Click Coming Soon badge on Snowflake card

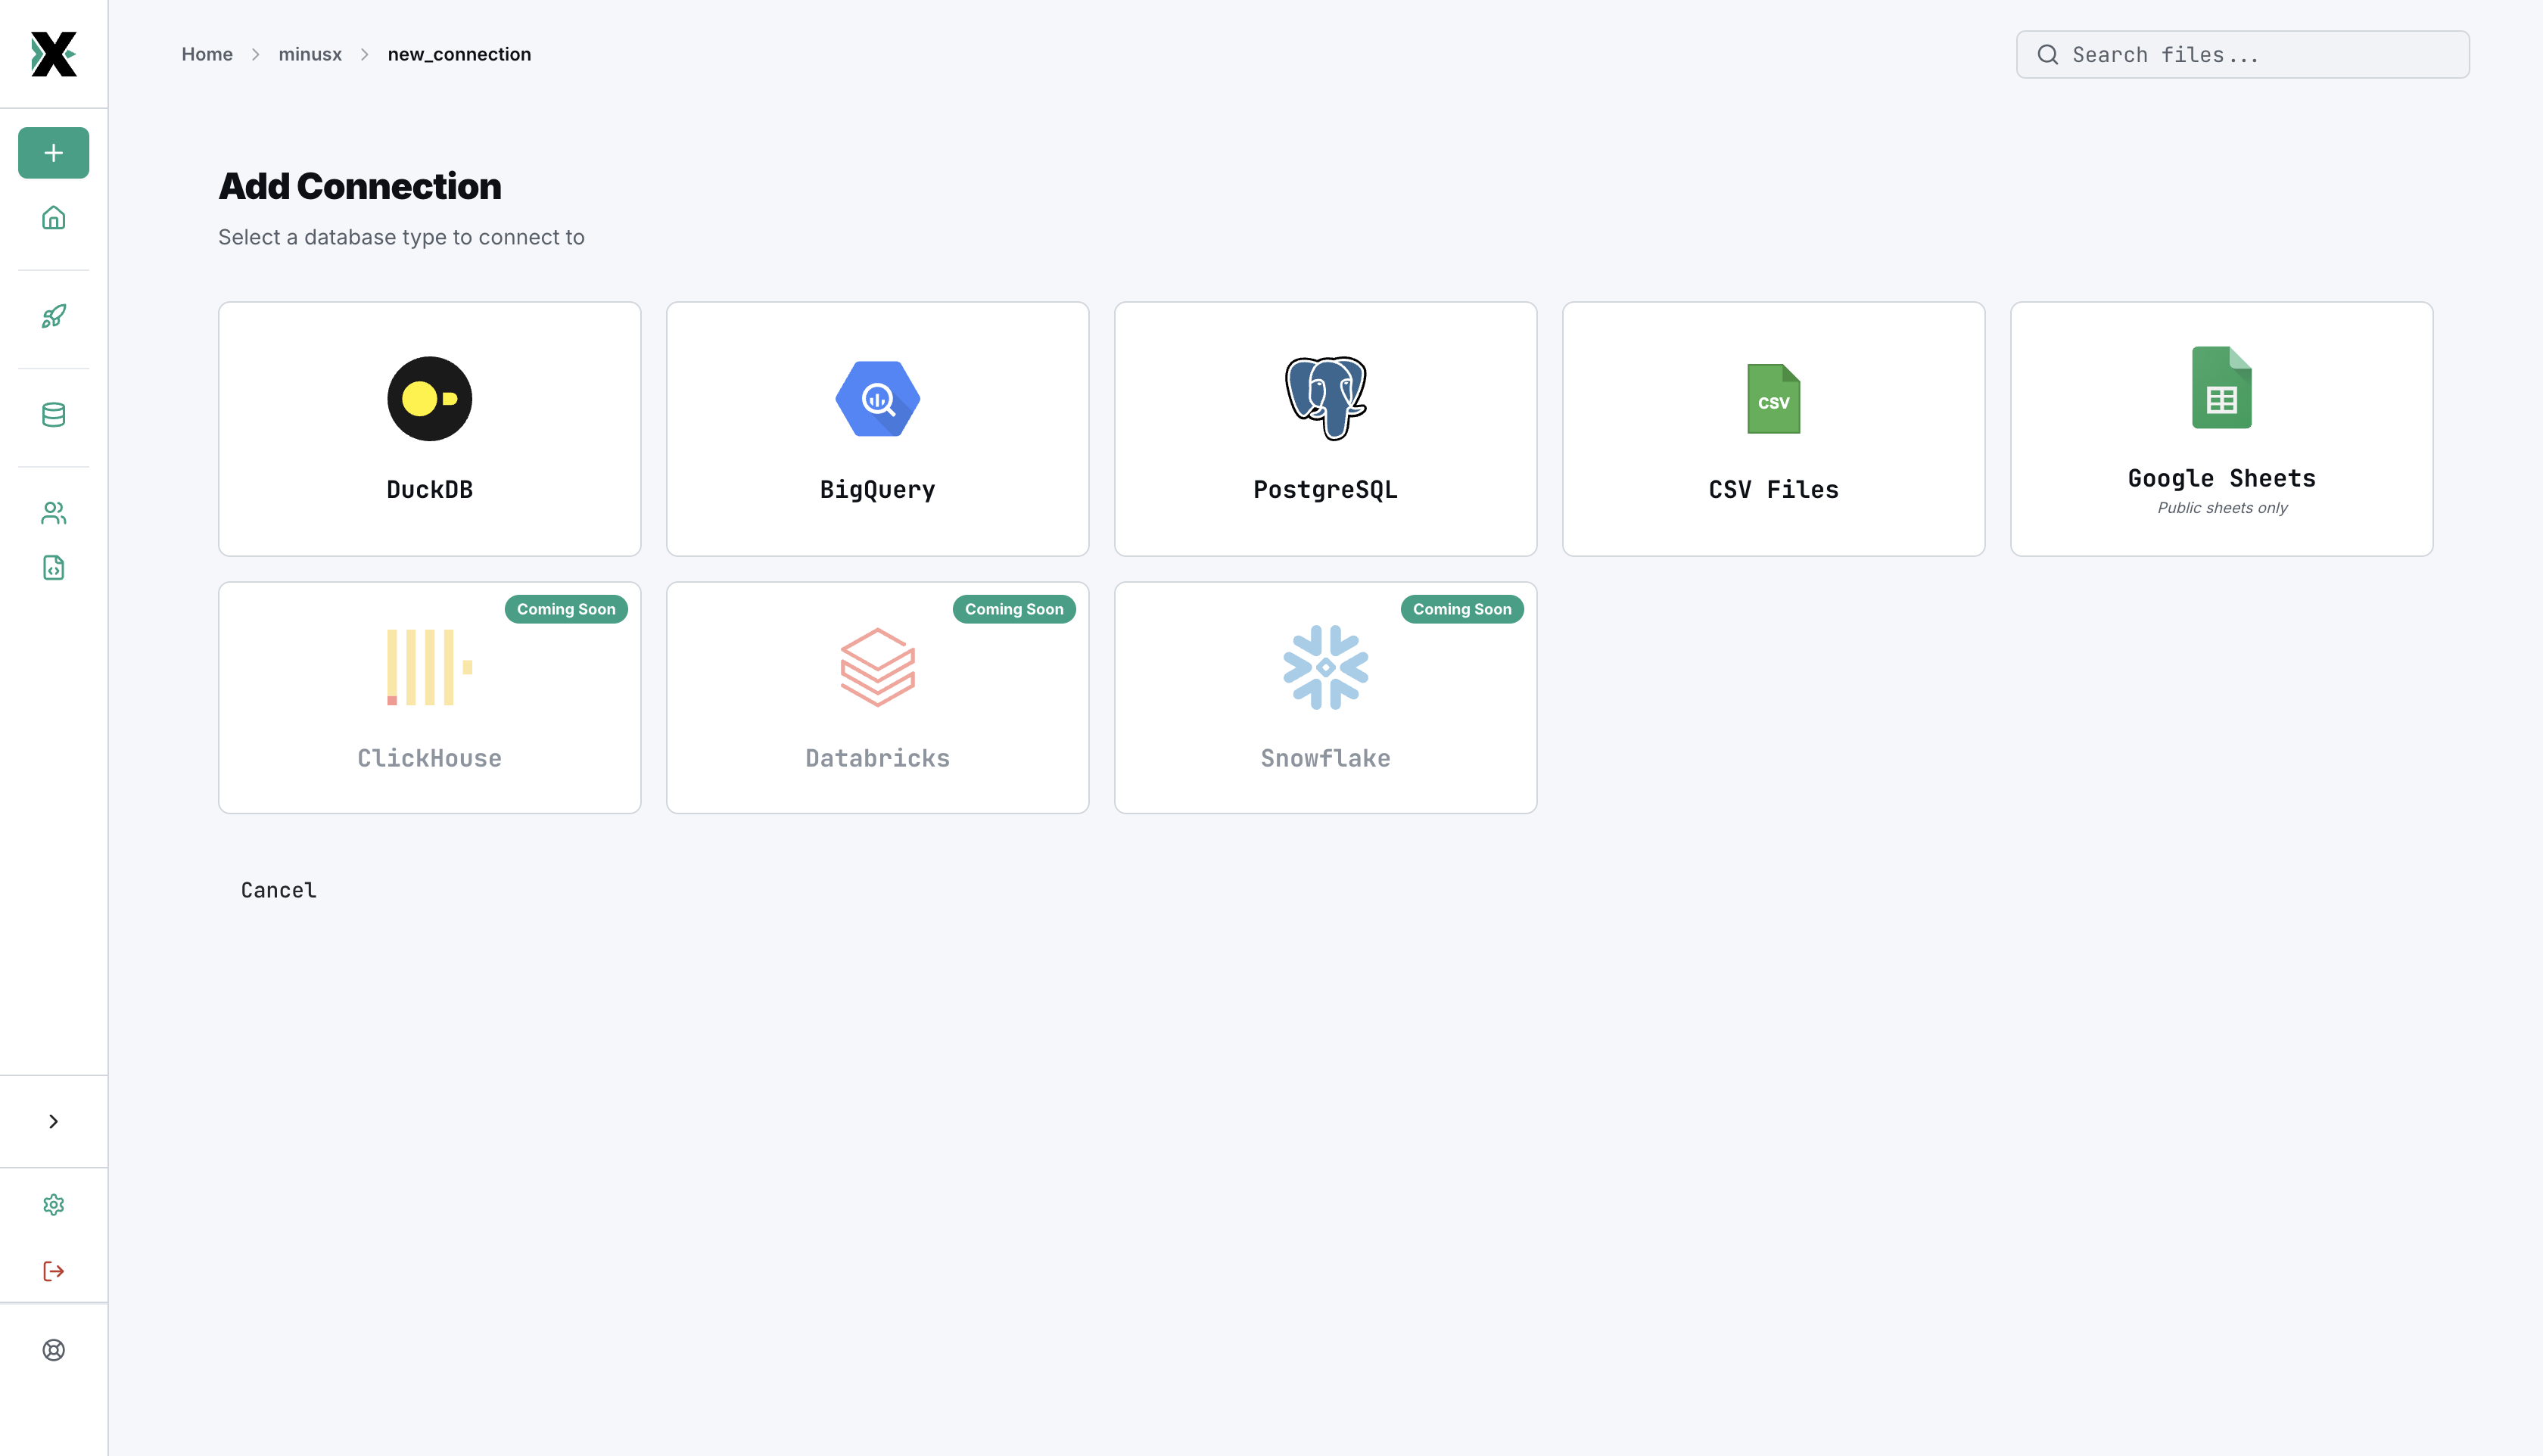click(1462, 610)
